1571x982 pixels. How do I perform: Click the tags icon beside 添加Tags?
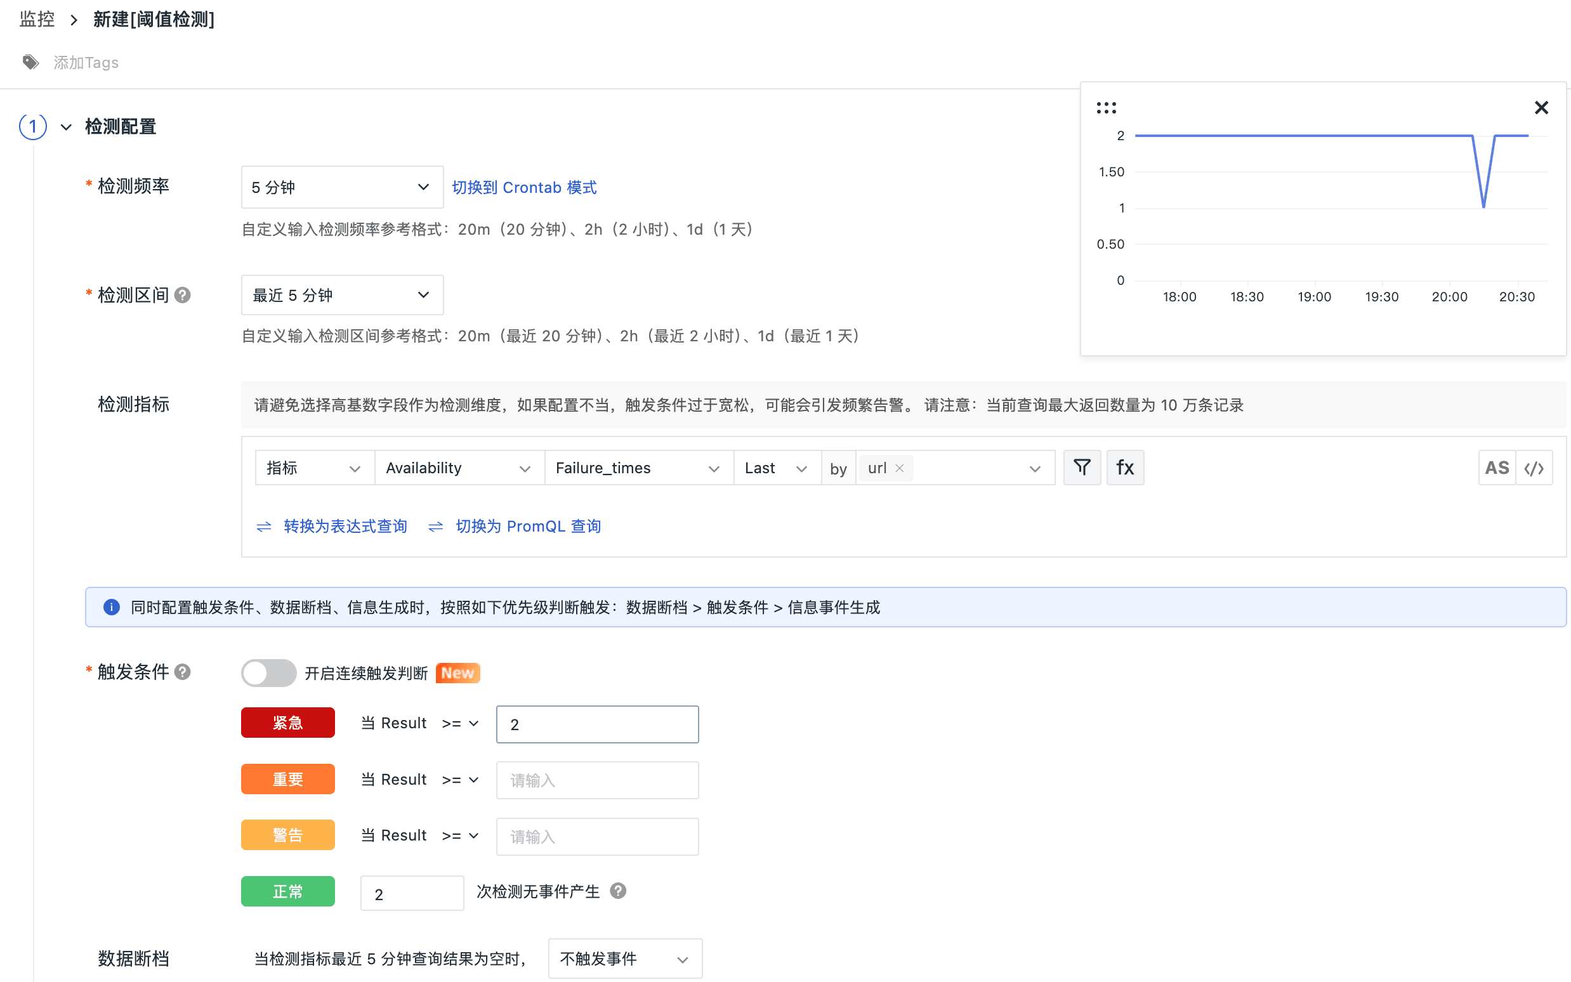(x=30, y=62)
